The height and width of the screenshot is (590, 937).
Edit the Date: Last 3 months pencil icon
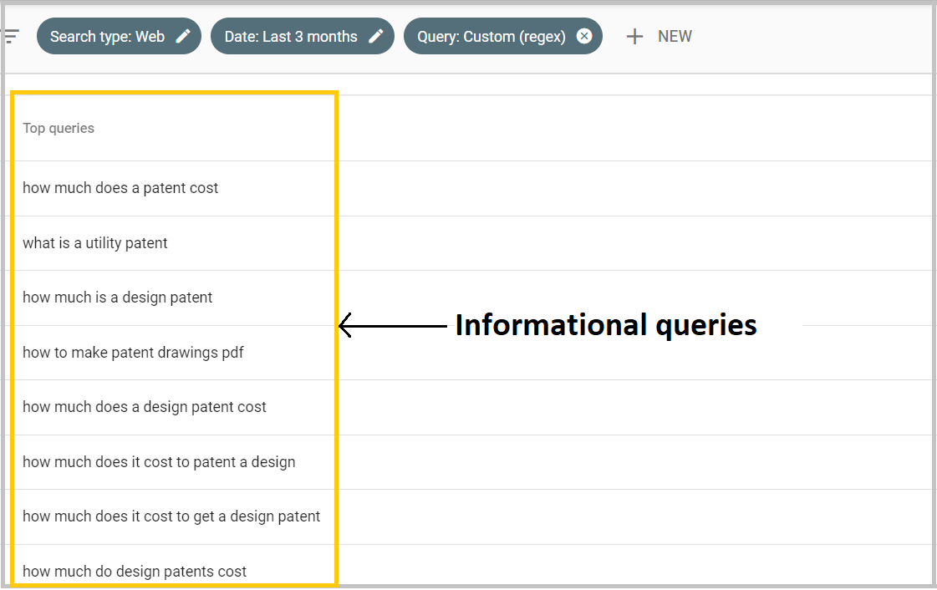pos(376,37)
